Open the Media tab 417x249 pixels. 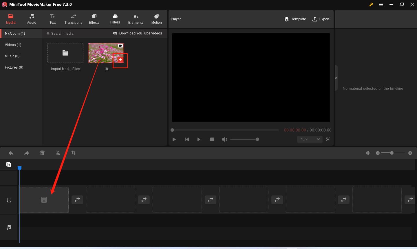(x=11, y=19)
